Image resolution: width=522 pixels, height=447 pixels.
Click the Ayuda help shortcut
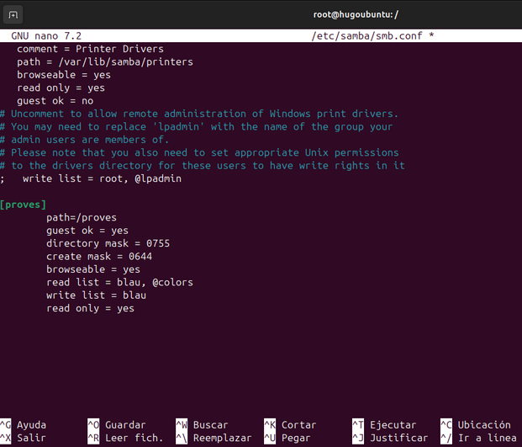point(31,425)
